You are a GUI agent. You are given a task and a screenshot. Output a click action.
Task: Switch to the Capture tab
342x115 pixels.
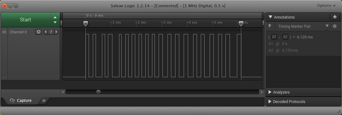tap(21, 101)
